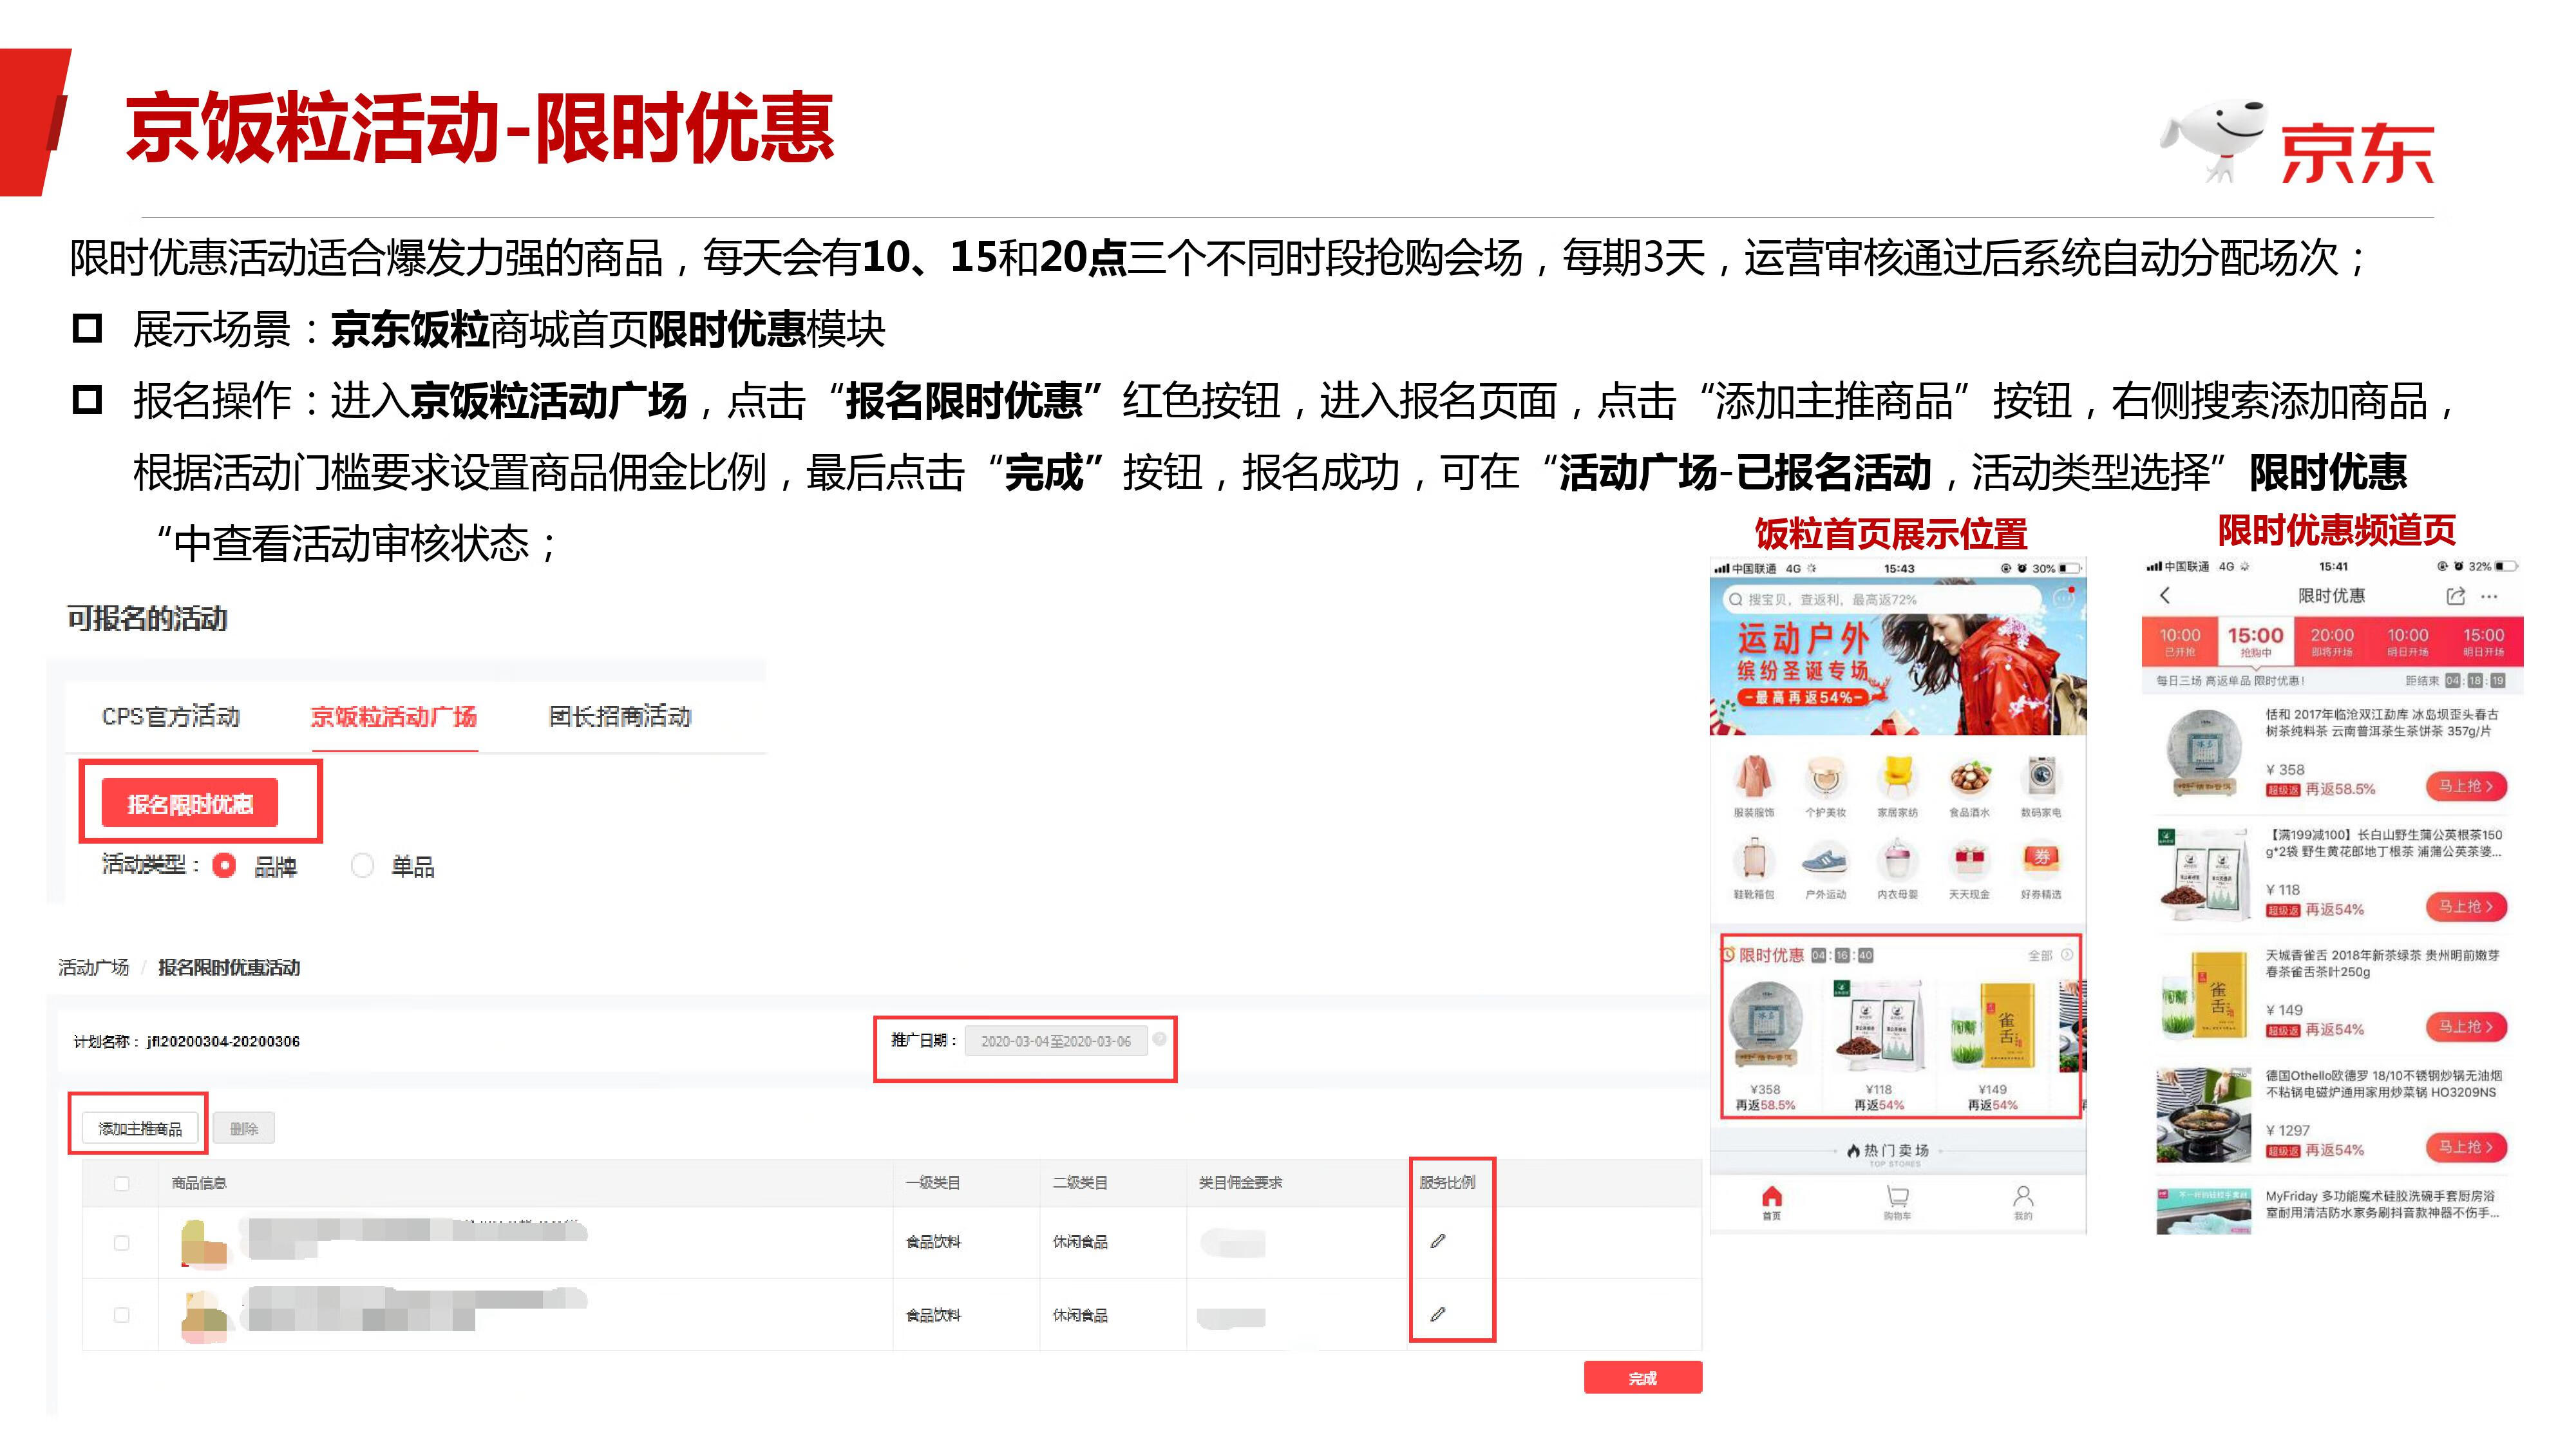Open the 推广日期 date range field
Image resolution: width=2576 pixels, height=1449 pixels.
pos(1056,1041)
